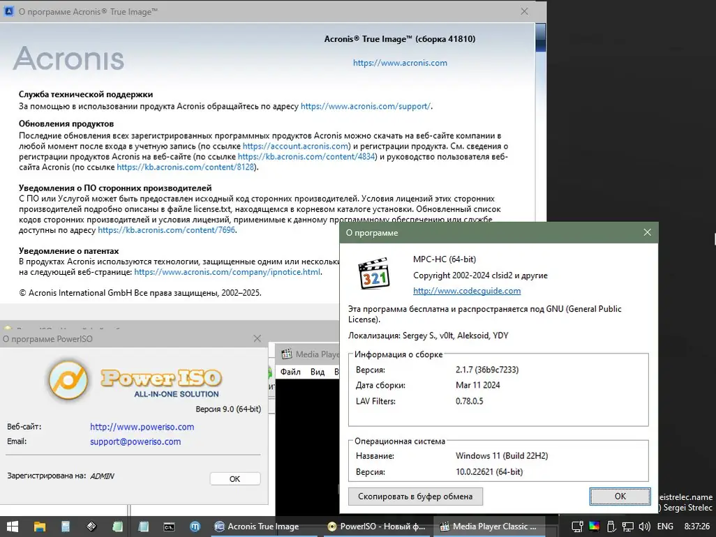Click the LAV Filters value '0.78.0.5'
The height and width of the screenshot is (537, 716).
pos(470,401)
